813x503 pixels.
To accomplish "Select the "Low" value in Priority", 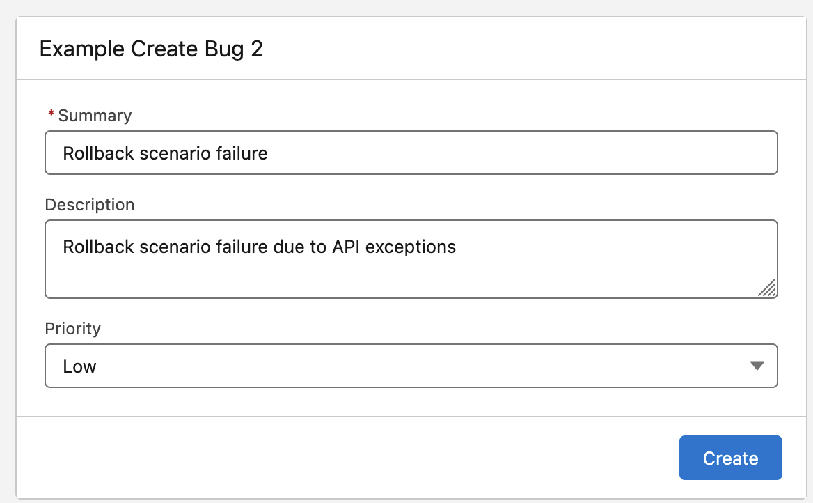I will tap(80, 366).
